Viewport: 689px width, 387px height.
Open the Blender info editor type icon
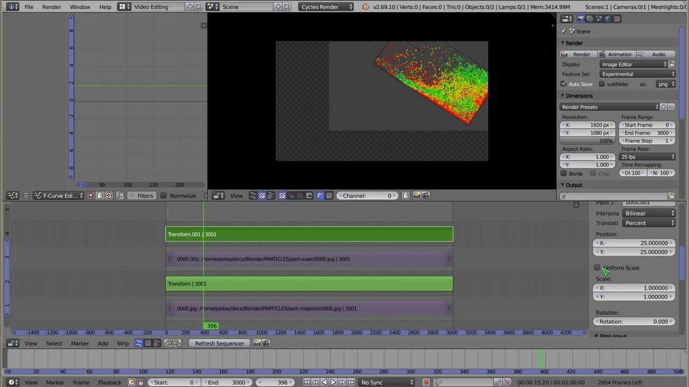click(x=12, y=6)
